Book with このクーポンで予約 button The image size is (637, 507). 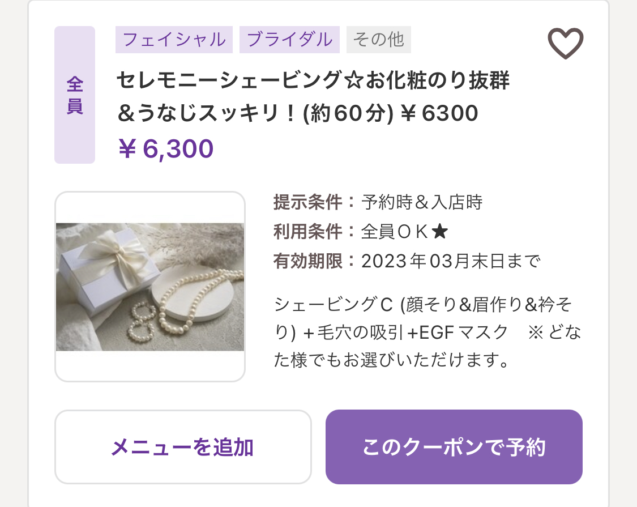[x=454, y=447]
